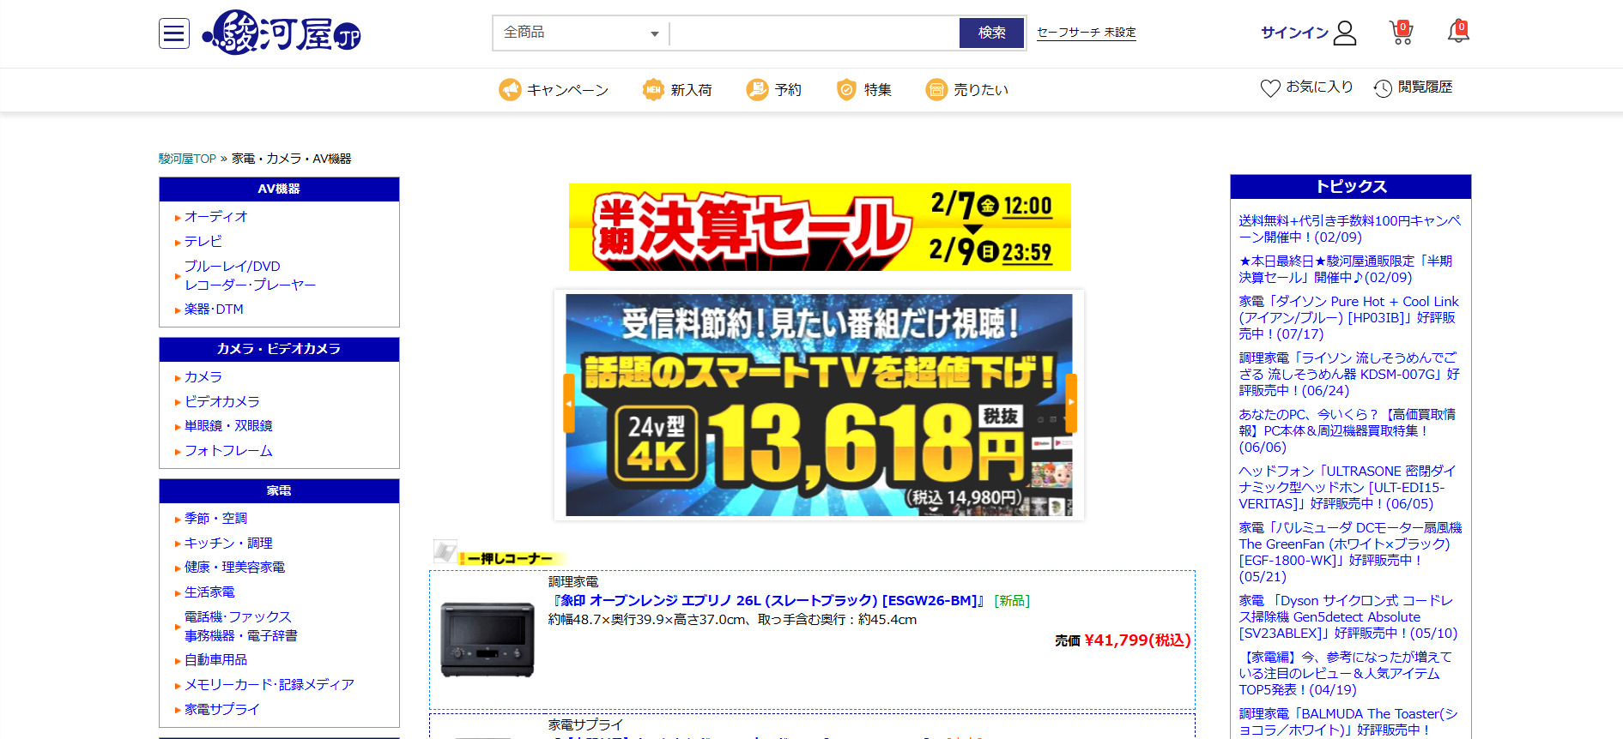
Task: Click inside the search text field
Action: click(x=813, y=33)
